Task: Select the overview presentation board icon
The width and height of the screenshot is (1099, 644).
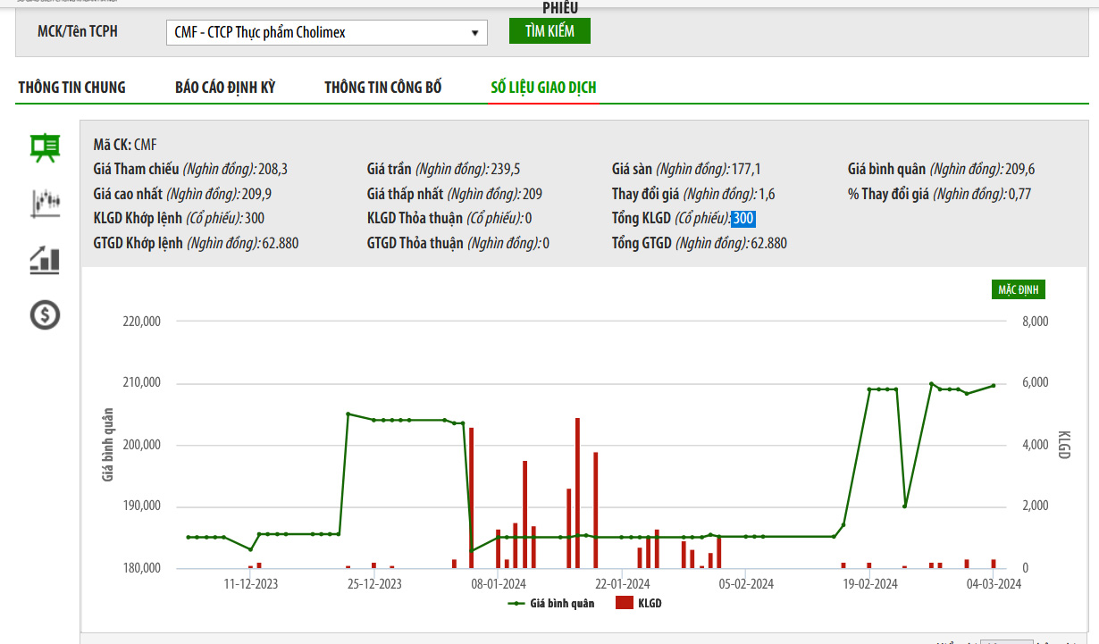Action: (x=45, y=147)
